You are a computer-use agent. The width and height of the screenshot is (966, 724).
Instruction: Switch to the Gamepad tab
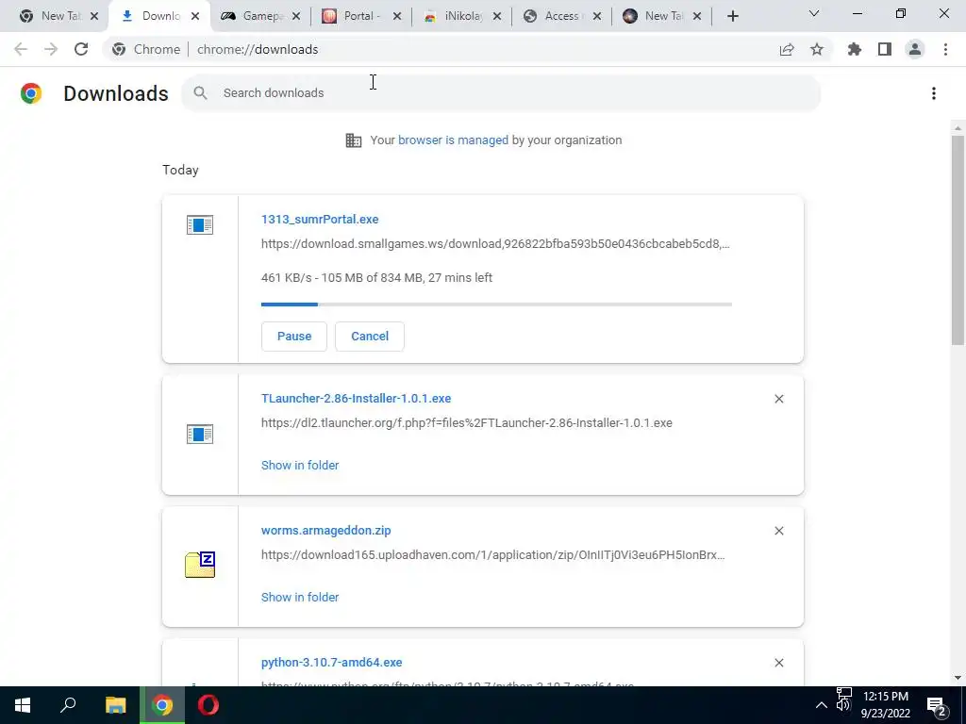[258, 16]
